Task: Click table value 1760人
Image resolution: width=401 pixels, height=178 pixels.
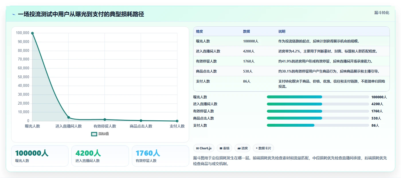Action: pos(249,61)
